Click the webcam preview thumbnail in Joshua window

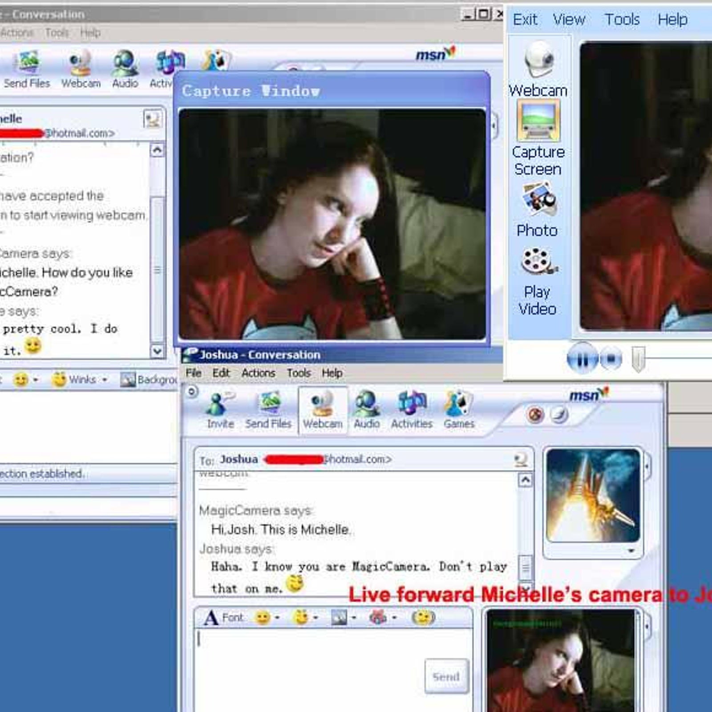click(561, 661)
